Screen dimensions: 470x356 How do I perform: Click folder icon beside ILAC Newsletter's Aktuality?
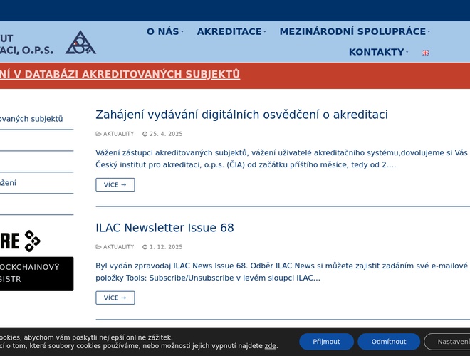(98, 247)
